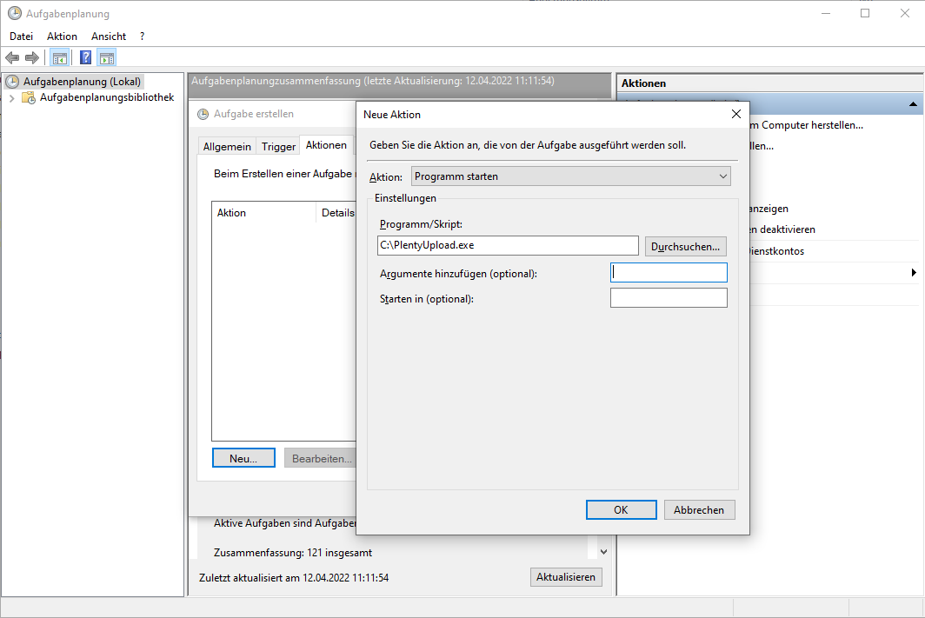Toggle the action pane show/hide icon
This screenshot has width=925, height=618.
coord(107,58)
